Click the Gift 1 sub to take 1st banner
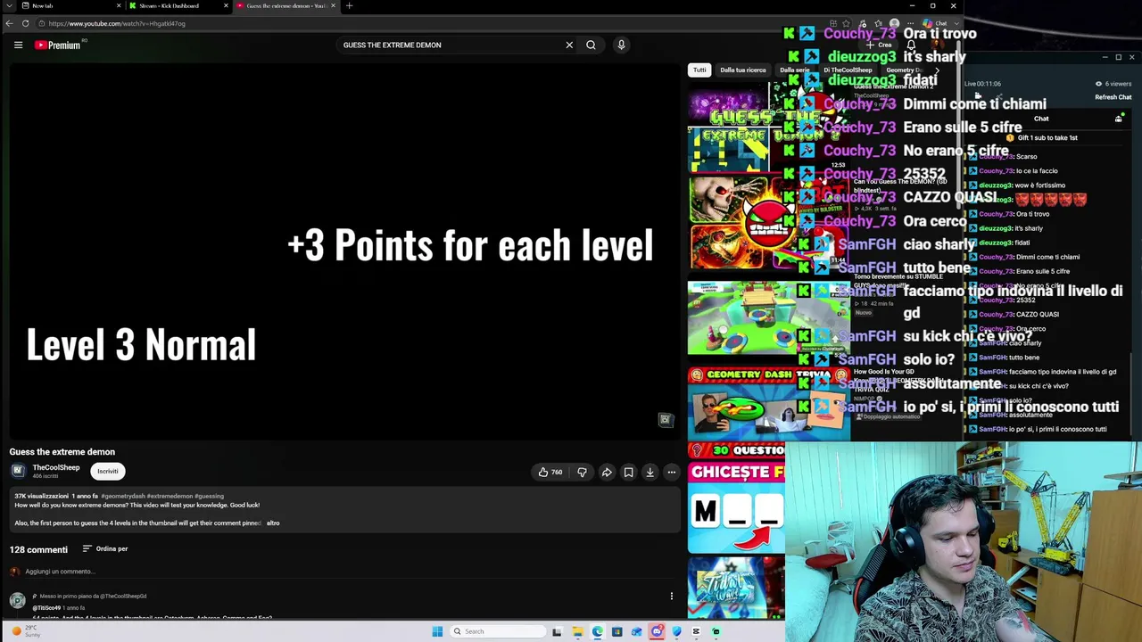Viewport: 1142px width, 642px height. coord(1042,137)
